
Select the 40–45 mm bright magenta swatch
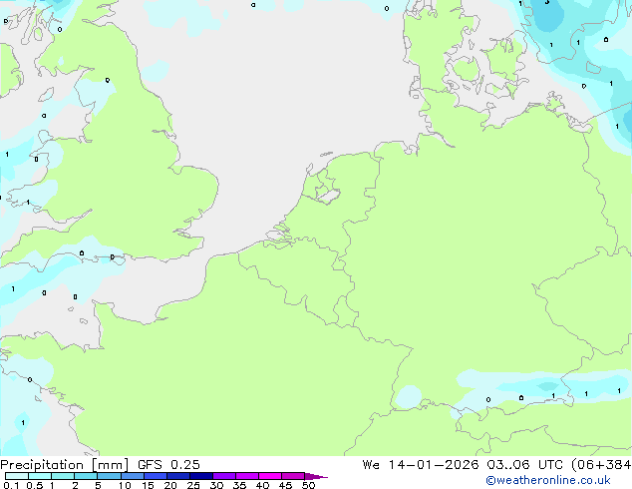270,476
